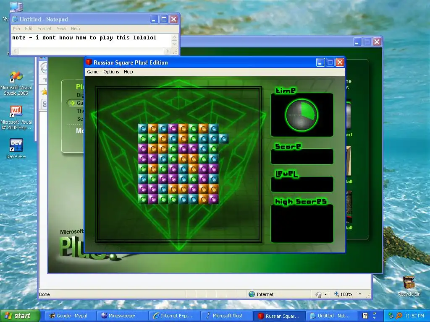Click the padlock security icon in IE status bar
430x322 pixels.
click(x=318, y=294)
